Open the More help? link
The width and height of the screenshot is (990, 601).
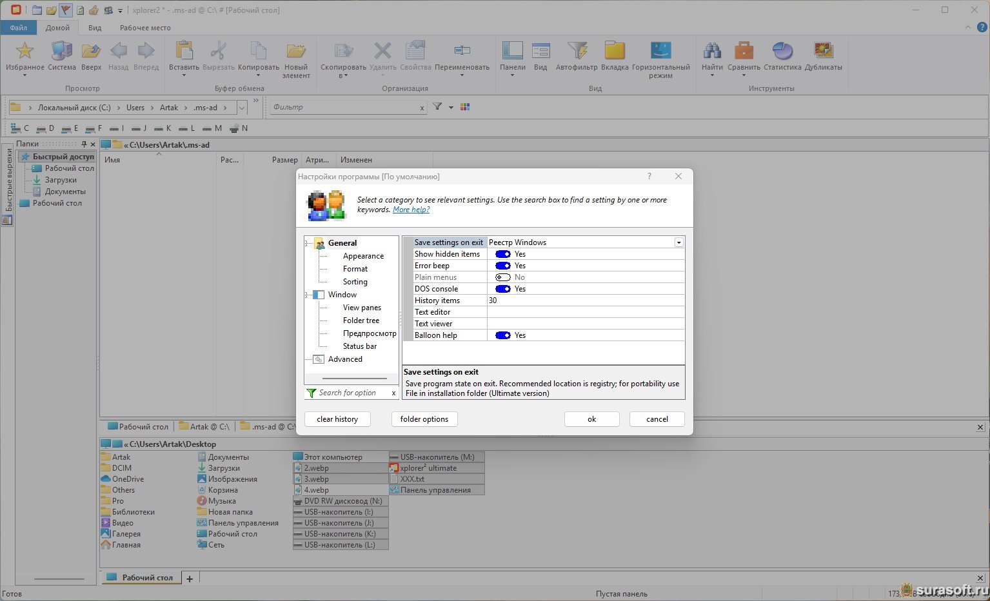(411, 210)
